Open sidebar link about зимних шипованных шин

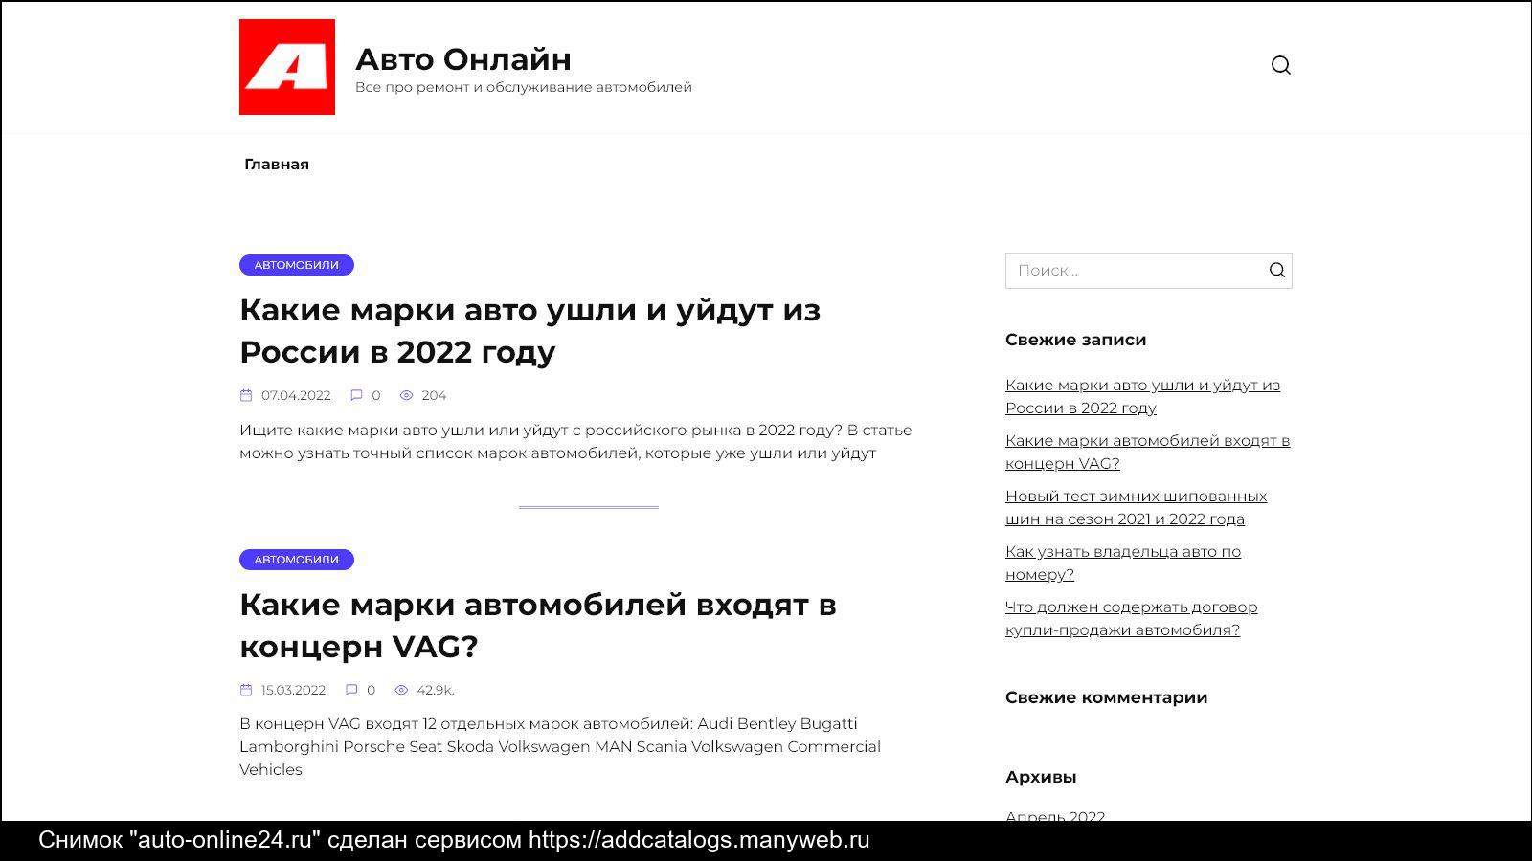(x=1136, y=507)
